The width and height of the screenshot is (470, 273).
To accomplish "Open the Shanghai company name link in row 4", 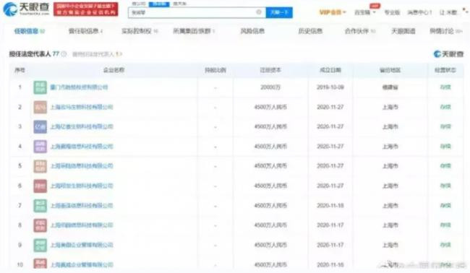I will tap(82, 147).
